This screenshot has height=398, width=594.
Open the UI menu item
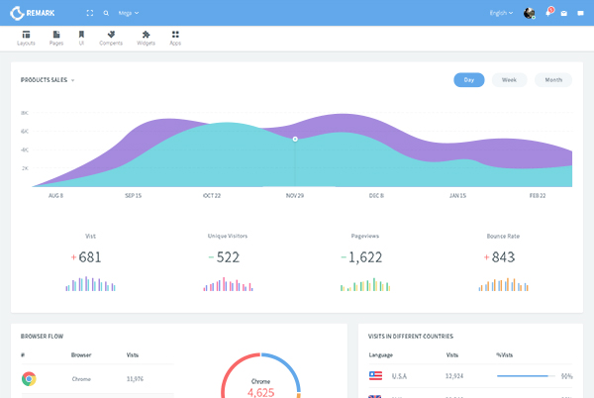81,38
